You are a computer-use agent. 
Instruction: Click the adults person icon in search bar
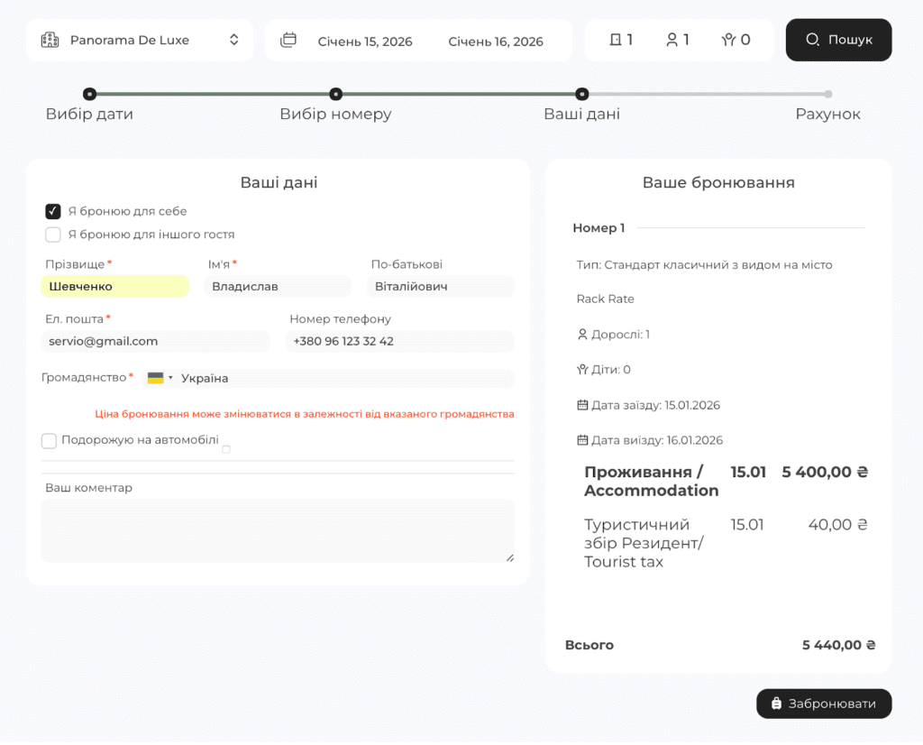[672, 40]
